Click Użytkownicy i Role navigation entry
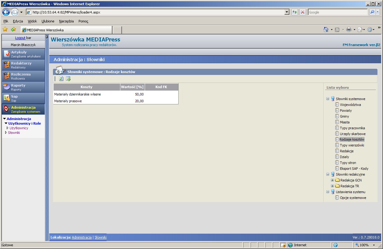Viewport: 383px width, 249px height. pyautogui.click(x=25, y=123)
